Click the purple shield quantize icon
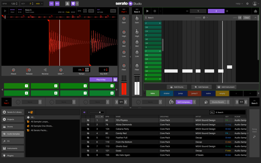The height and width of the screenshot is (163, 261). click(73, 3)
